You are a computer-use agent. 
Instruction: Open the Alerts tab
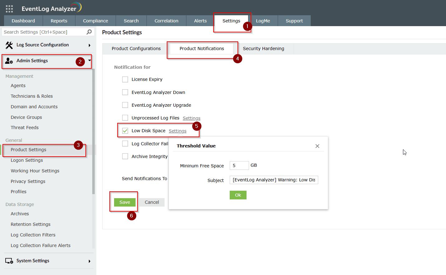200,21
